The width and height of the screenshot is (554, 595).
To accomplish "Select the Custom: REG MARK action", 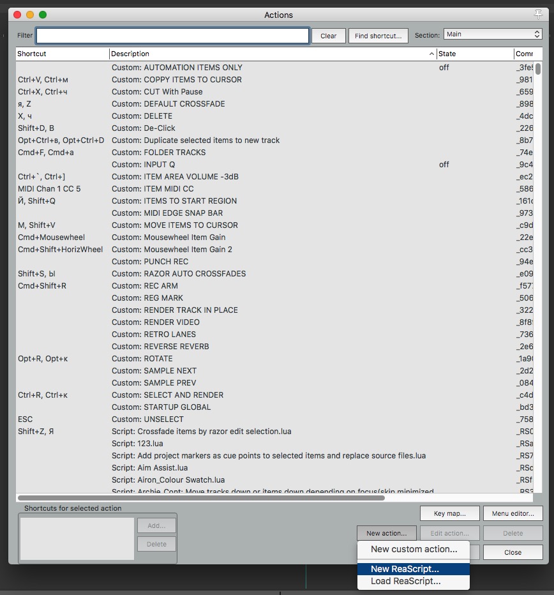I will 274,298.
